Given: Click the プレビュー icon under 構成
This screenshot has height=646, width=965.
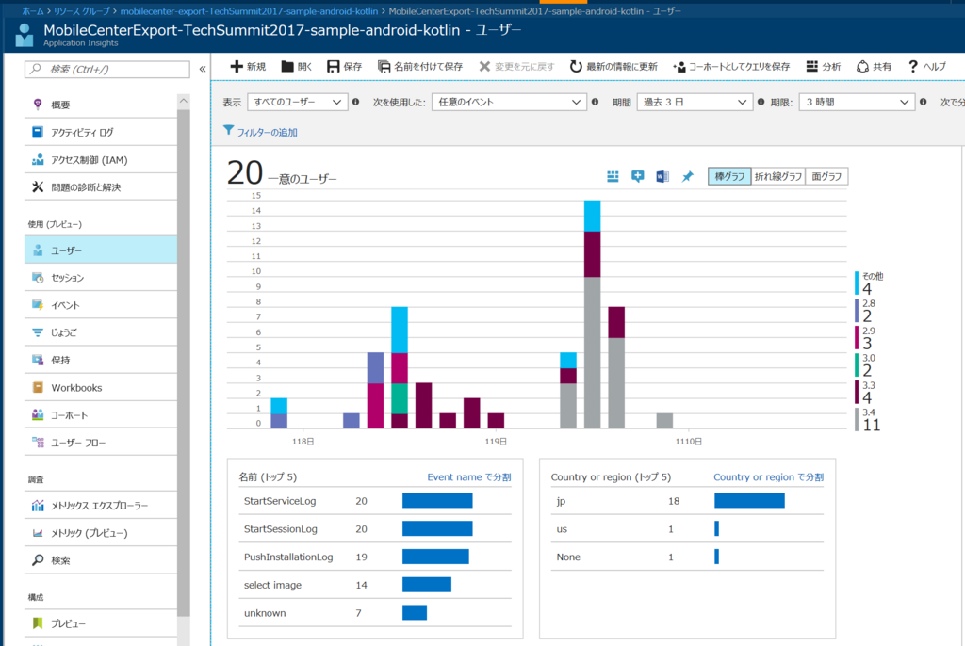Looking at the screenshot, I should pos(38,623).
